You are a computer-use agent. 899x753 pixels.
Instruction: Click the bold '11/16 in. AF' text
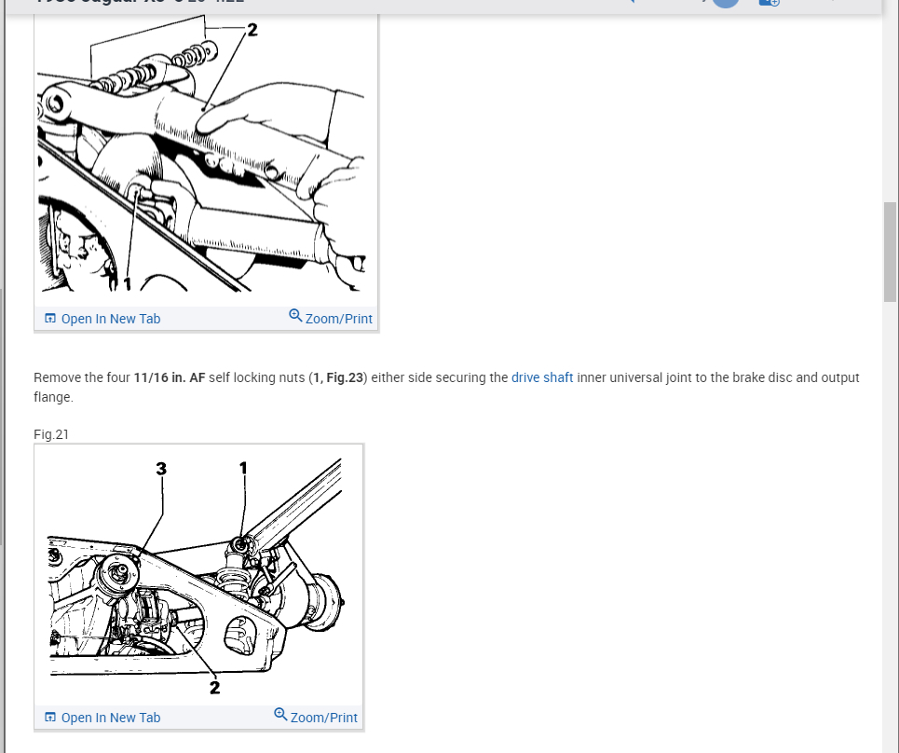tap(170, 377)
